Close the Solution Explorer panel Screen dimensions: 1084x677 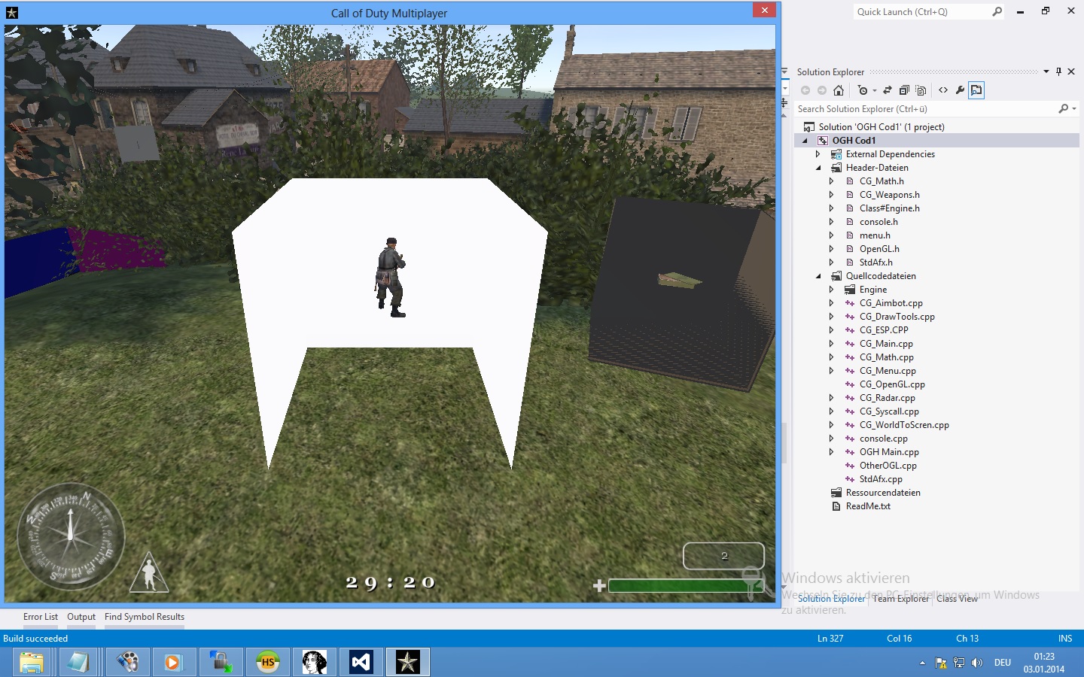coord(1071,72)
